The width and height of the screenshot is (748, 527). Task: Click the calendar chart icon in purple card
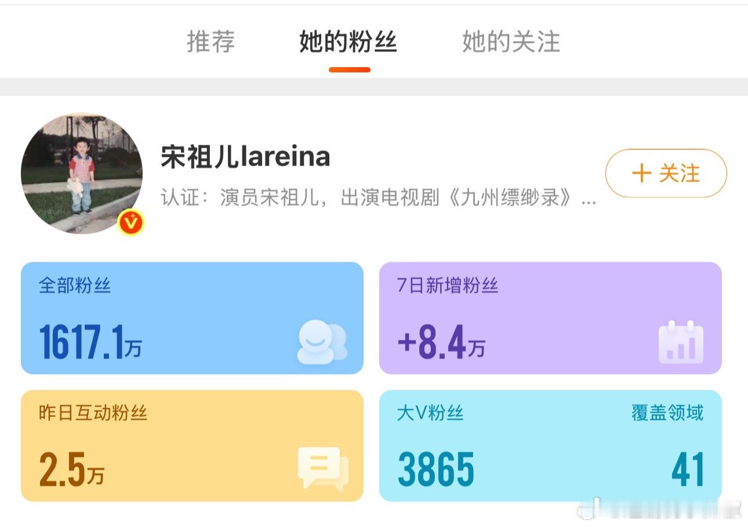681,342
